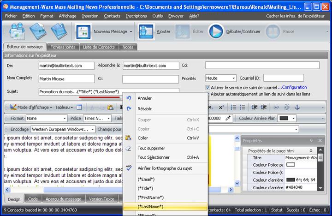Pick text color with eyedropper
The image size is (332, 216).
(228, 118)
